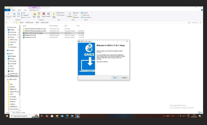The width and height of the screenshot is (207, 125).
Task: Click the Back navigation arrow
Action: tap(6, 22)
